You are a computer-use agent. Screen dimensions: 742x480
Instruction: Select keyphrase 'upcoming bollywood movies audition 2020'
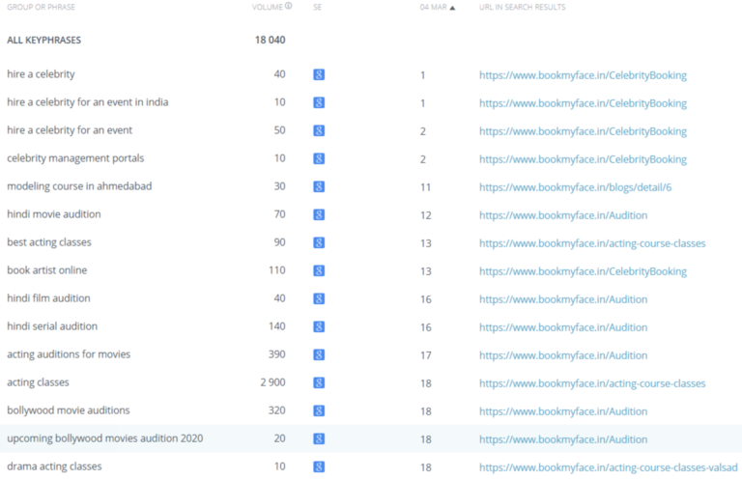pyautogui.click(x=105, y=438)
